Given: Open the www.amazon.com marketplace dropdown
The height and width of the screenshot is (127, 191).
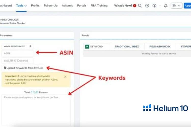Looking at the screenshot, I should 17,46.
